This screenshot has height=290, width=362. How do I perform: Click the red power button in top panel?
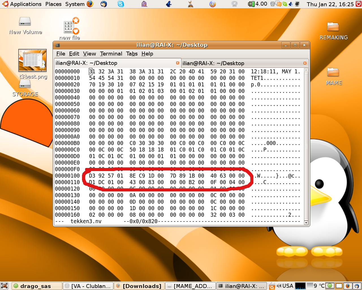point(358,4)
